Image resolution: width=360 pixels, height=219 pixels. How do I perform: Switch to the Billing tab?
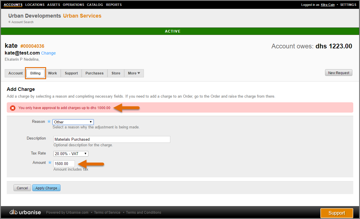(x=35, y=73)
